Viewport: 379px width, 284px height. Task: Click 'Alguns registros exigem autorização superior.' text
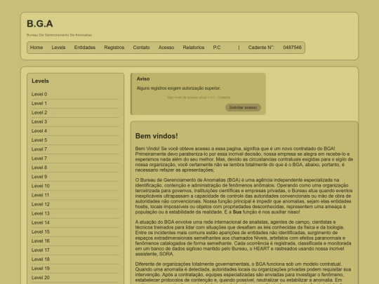click(x=179, y=88)
